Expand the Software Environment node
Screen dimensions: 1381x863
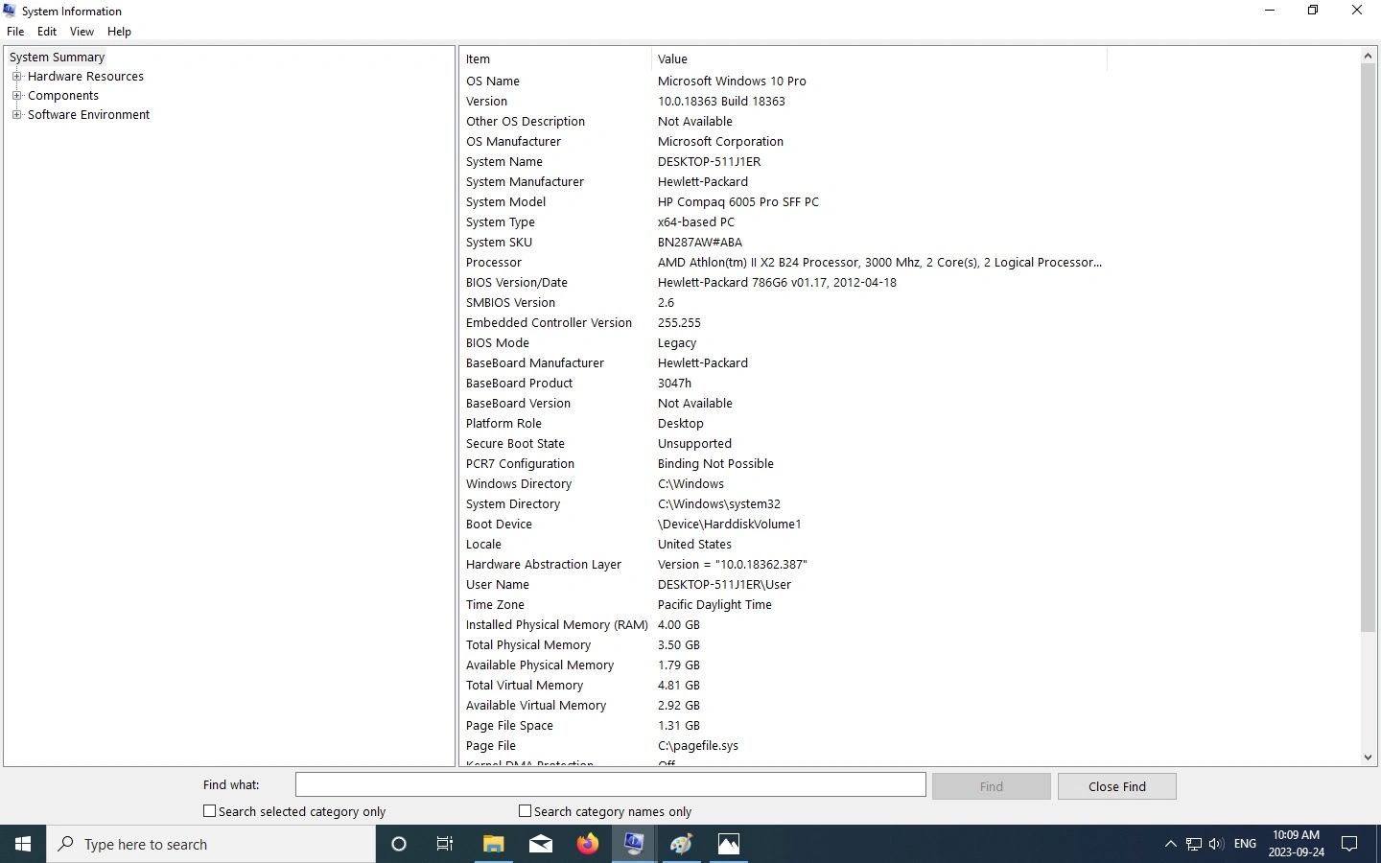tap(16, 115)
